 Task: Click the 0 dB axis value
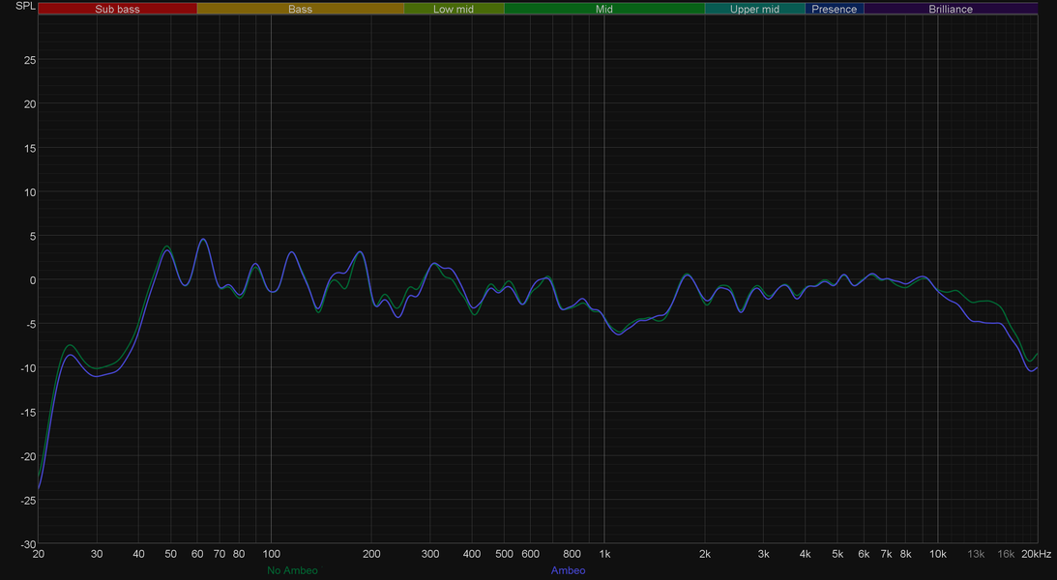(33, 280)
